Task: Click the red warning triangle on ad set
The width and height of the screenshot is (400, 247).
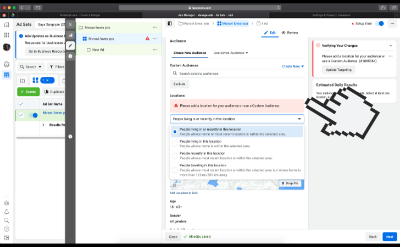Action: (x=147, y=38)
